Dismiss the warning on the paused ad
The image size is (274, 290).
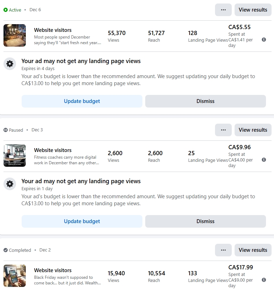[x=206, y=221]
